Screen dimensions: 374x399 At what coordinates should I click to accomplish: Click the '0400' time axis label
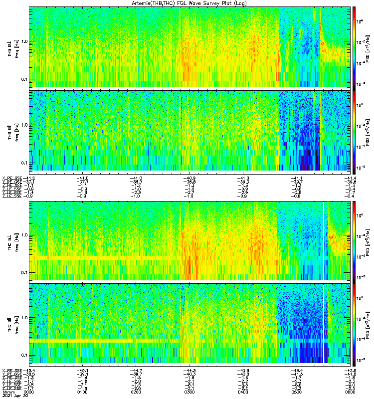coord(243,392)
